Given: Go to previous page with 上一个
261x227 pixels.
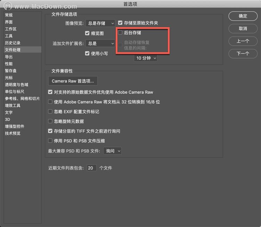Looking at the screenshot, I should tap(243, 41).
